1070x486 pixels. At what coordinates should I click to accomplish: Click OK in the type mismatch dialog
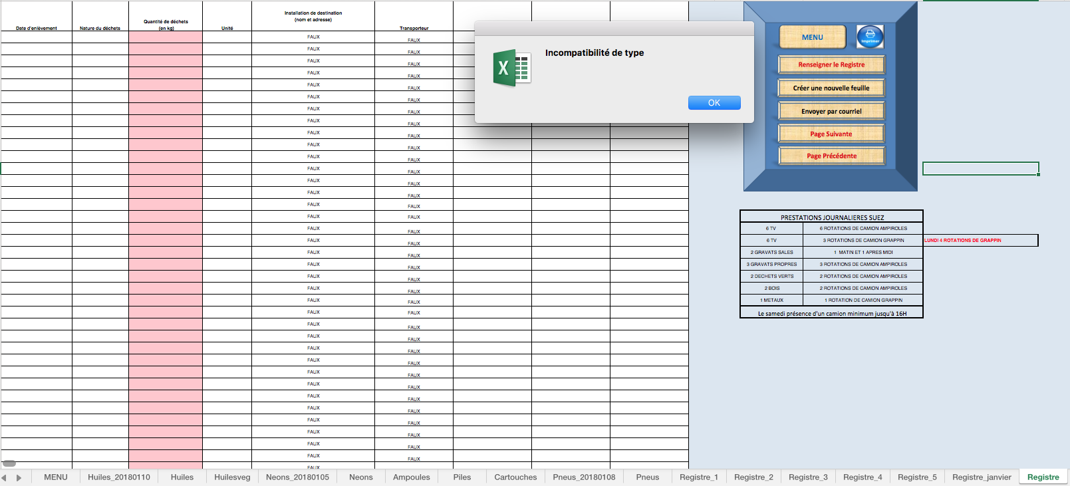tap(714, 103)
